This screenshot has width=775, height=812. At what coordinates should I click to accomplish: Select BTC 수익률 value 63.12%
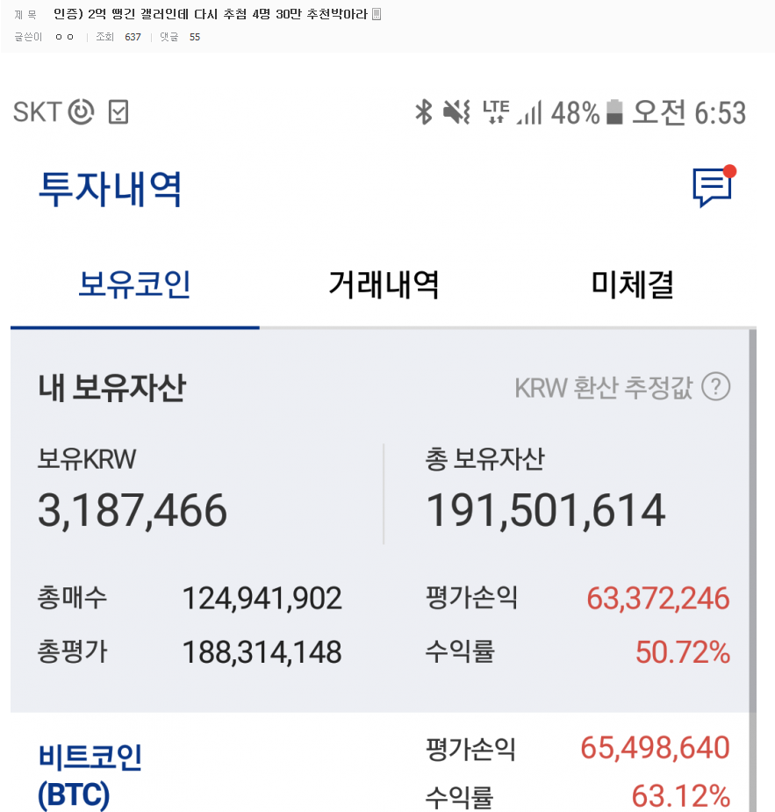point(681,796)
